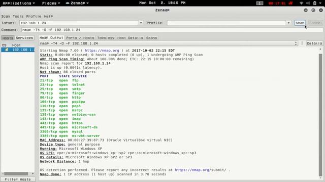Click the 80/tcp open http line
The height and width of the screenshot is (182, 325).
(60, 98)
